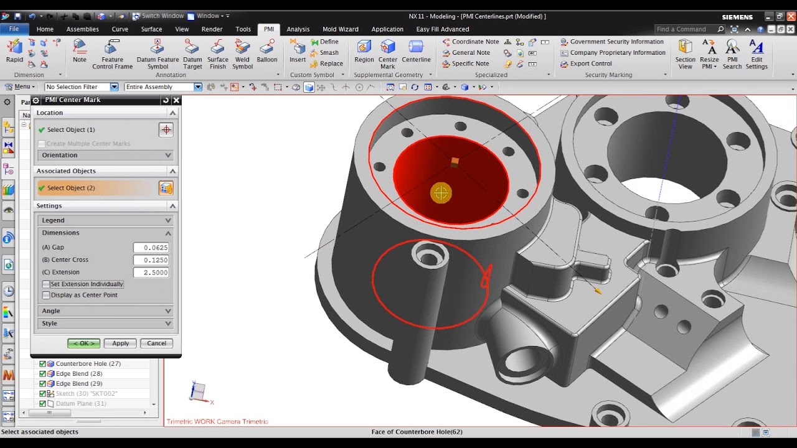Toggle Edge Blend (28) checkbox
The height and width of the screenshot is (448, 797).
point(42,373)
